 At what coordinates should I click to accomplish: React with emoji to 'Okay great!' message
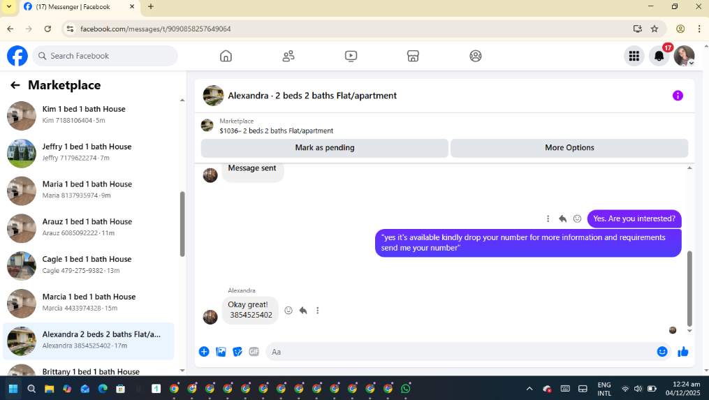pos(288,311)
